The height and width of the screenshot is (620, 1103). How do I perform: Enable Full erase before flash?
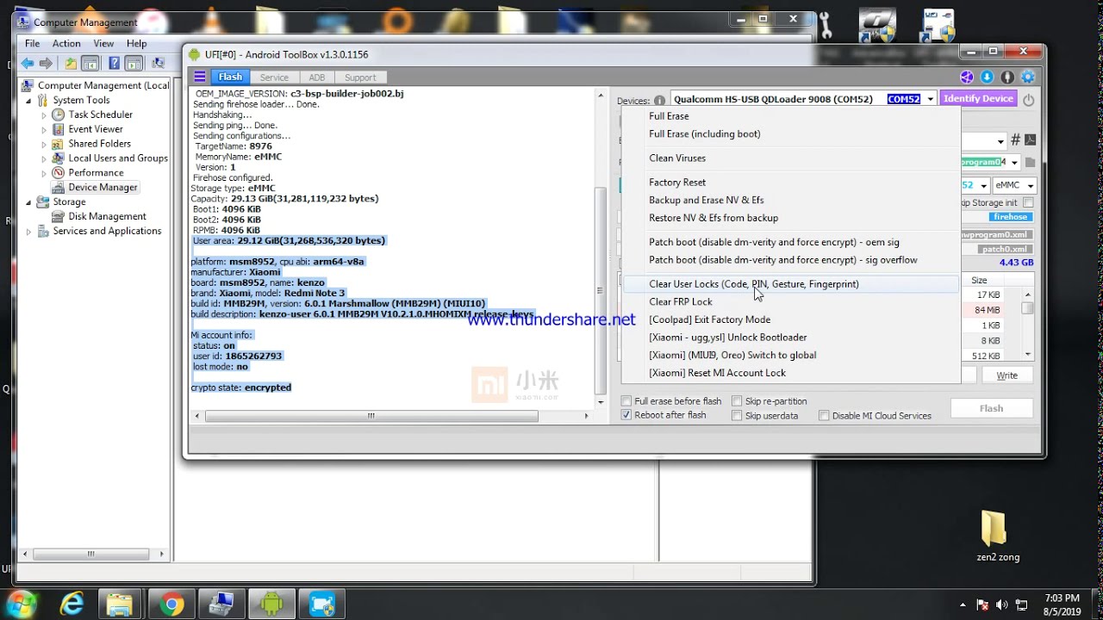(x=626, y=401)
